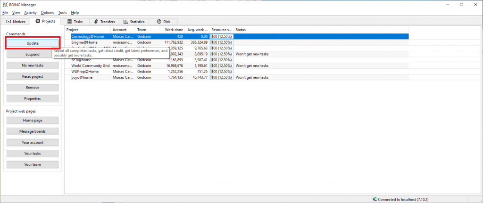Open the Tasks tab

click(75, 22)
